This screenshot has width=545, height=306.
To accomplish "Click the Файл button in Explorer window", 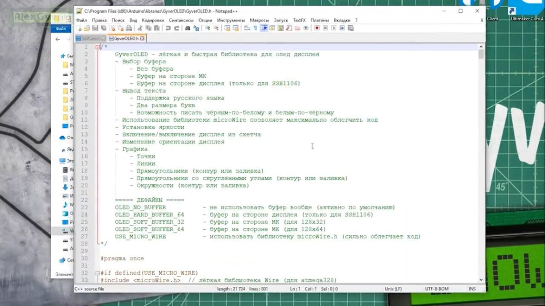I will tap(60, 29).
